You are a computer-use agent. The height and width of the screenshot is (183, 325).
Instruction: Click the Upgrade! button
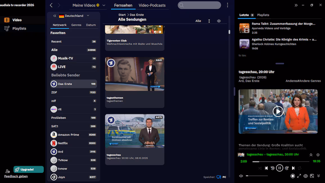(29, 169)
